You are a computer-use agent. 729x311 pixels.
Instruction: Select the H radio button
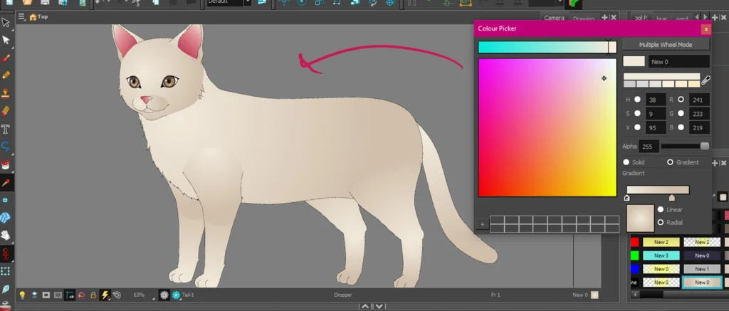click(x=637, y=100)
